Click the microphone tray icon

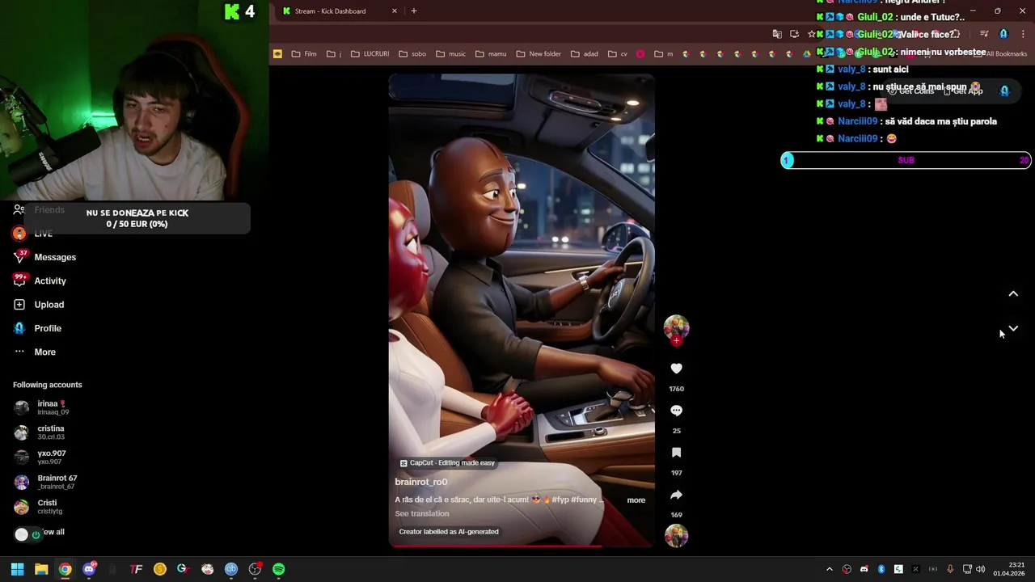tap(950, 569)
